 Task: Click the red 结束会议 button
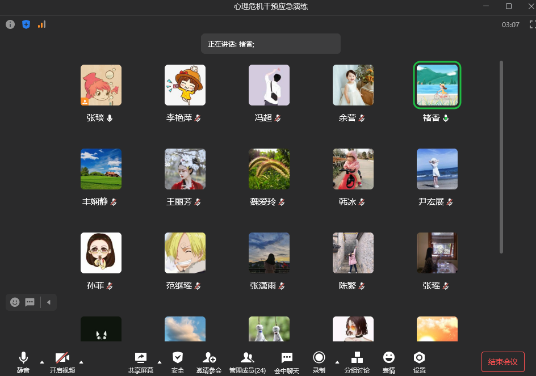(503, 362)
